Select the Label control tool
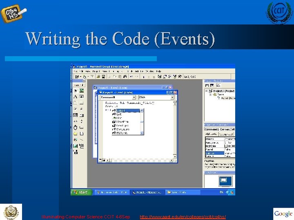This screenshot has width=294, height=220. point(76,97)
